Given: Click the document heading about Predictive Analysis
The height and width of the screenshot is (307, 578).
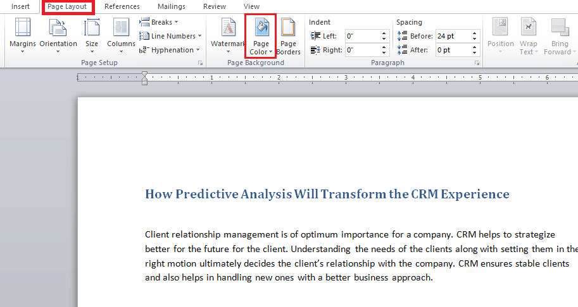Looking at the screenshot, I should (x=327, y=194).
